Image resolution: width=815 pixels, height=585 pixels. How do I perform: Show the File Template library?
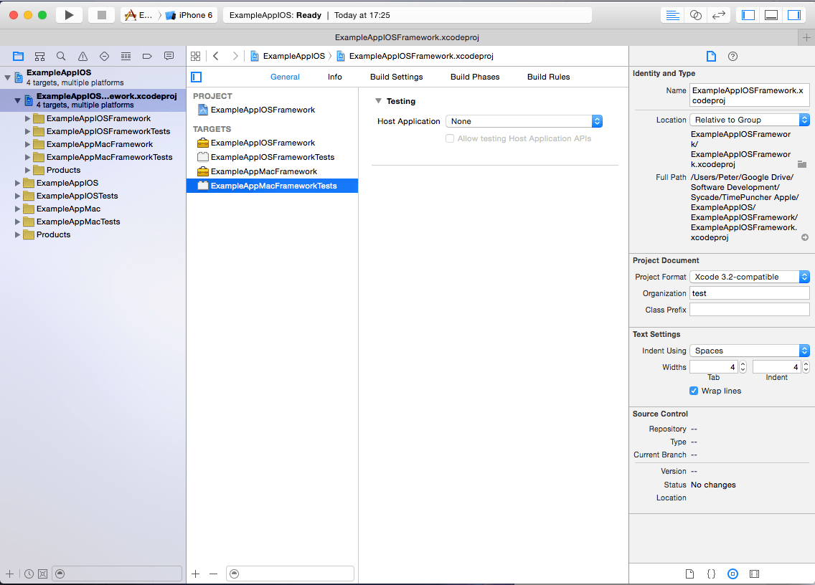(689, 574)
